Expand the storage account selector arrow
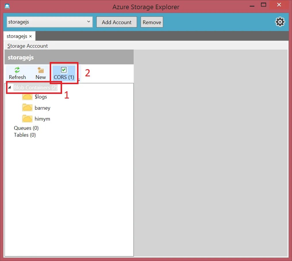Image resolution: width=292 pixels, height=261 pixels. point(89,22)
